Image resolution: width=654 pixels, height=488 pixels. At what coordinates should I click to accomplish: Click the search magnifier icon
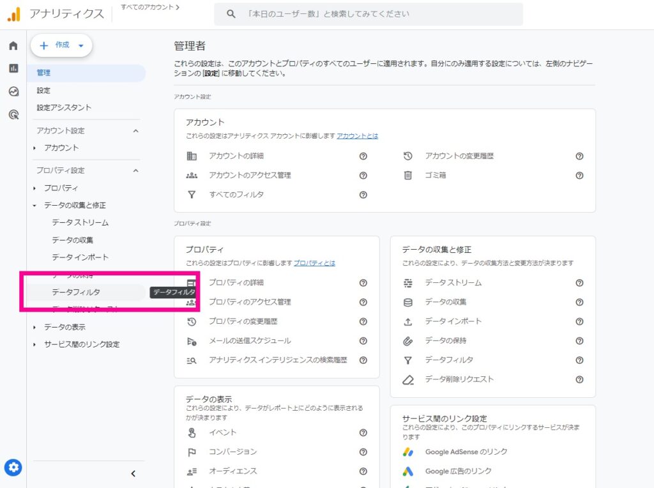point(231,14)
